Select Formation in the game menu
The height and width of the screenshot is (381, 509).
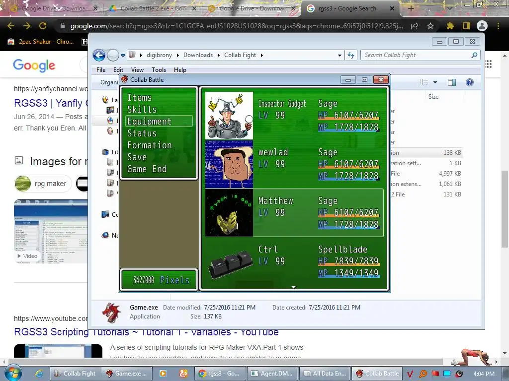pos(149,145)
